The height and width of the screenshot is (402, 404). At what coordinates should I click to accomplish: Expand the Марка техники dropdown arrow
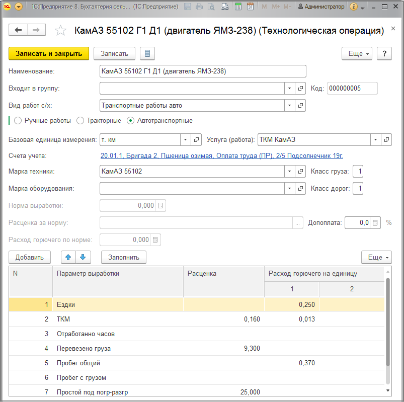(x=290, y=172)
